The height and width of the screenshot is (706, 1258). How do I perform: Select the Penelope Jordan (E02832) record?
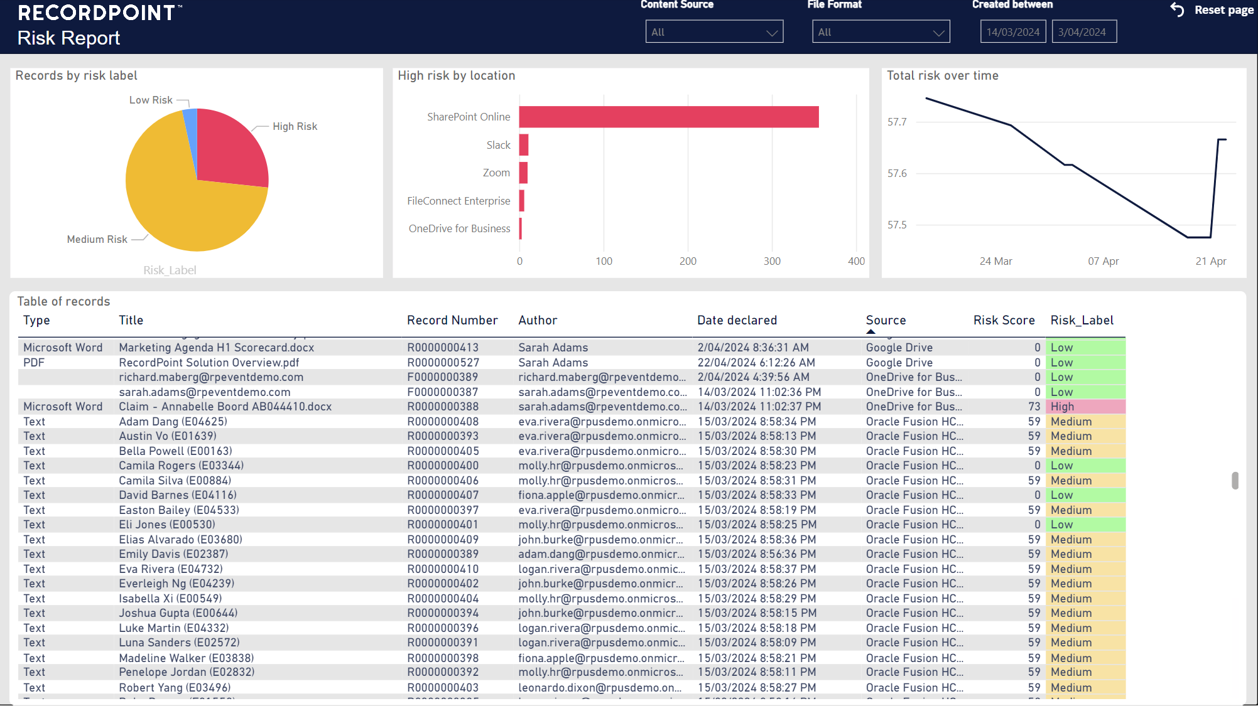click(572, 672)
